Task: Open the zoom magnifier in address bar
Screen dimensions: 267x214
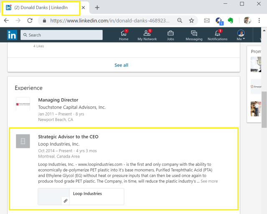Action: coord(180,20)
